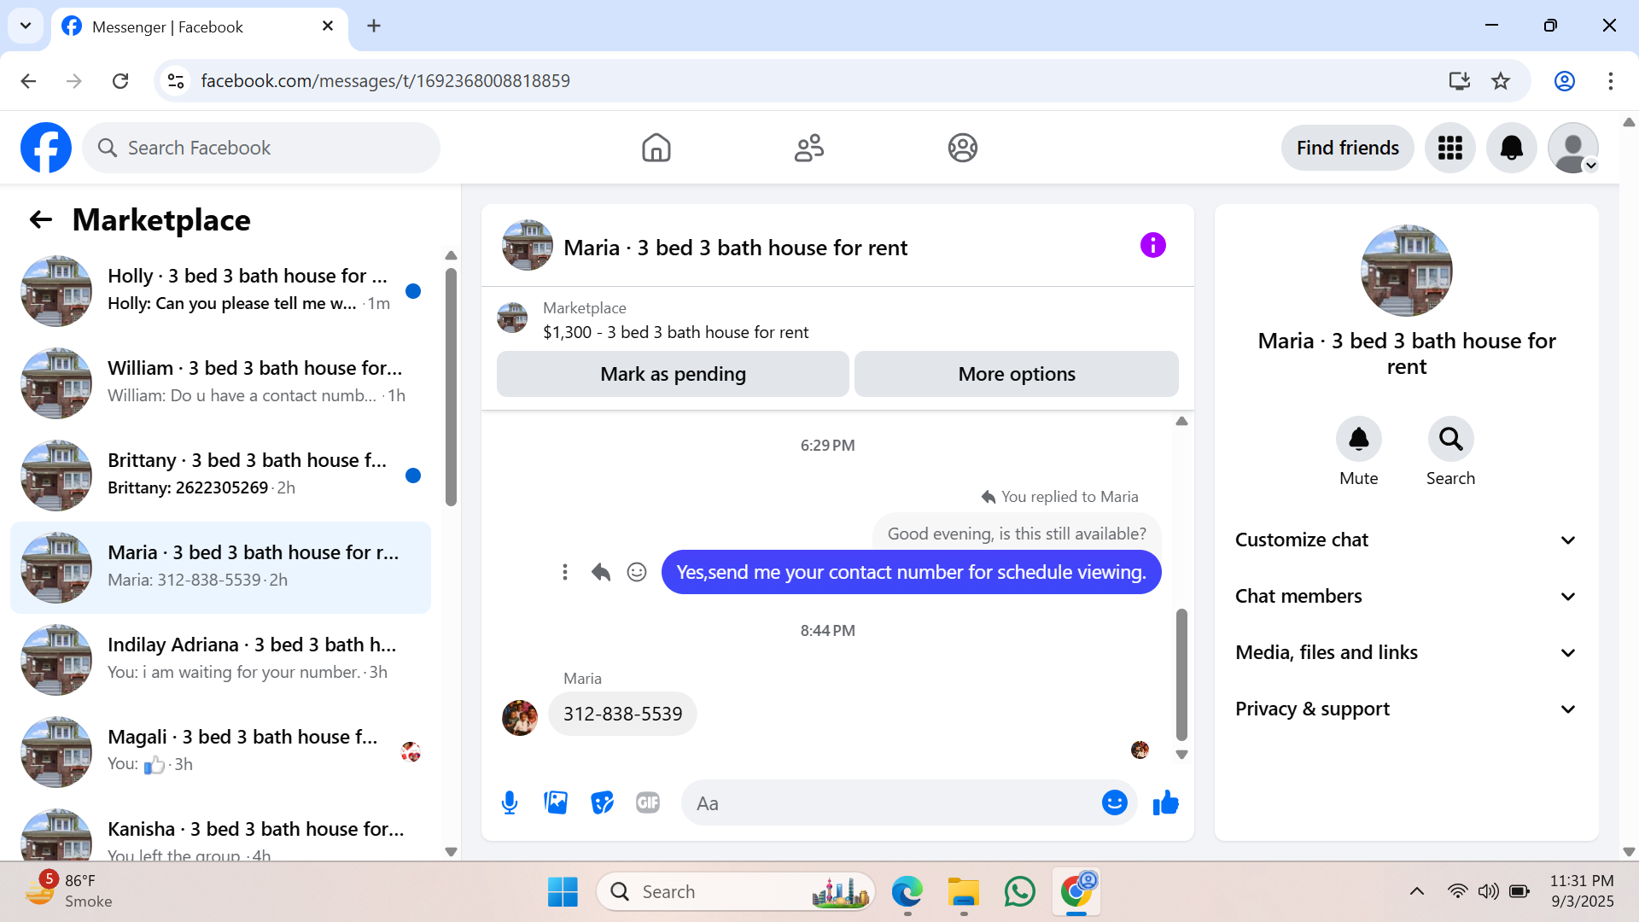Go back from Marketplace chats list

(41, 220)
